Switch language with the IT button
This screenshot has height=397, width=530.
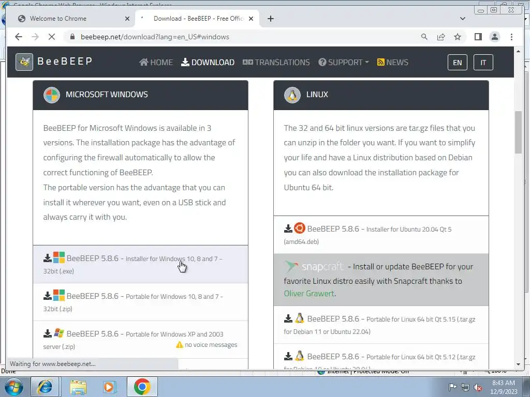tap(483, 63)
